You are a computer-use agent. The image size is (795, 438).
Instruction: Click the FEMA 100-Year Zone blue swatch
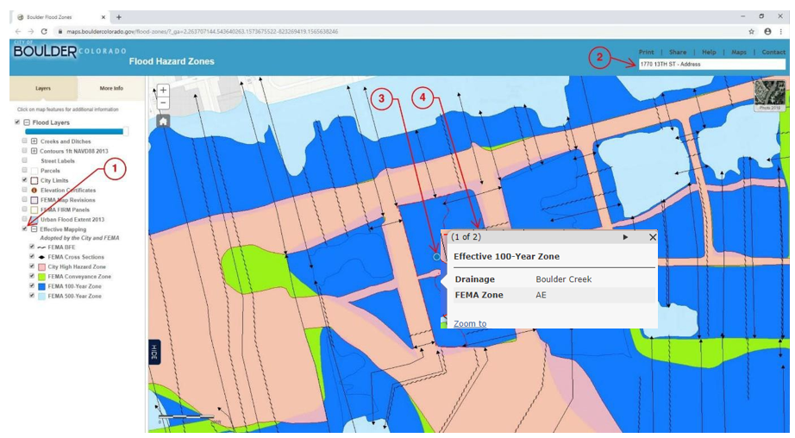click(x=41, y=286)
